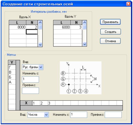Click the up scroll arrow in the Вдоль Y table
Image resolution: width=133 pixels, height=125 pixels.
click(x=84, y=23)
